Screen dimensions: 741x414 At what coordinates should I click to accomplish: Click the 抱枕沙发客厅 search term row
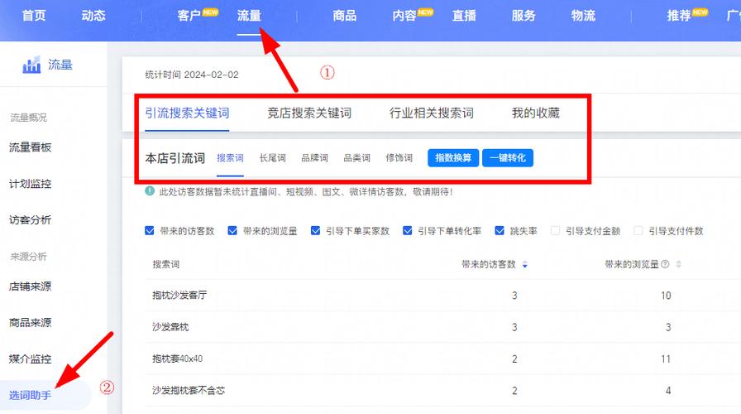[442, 296]
